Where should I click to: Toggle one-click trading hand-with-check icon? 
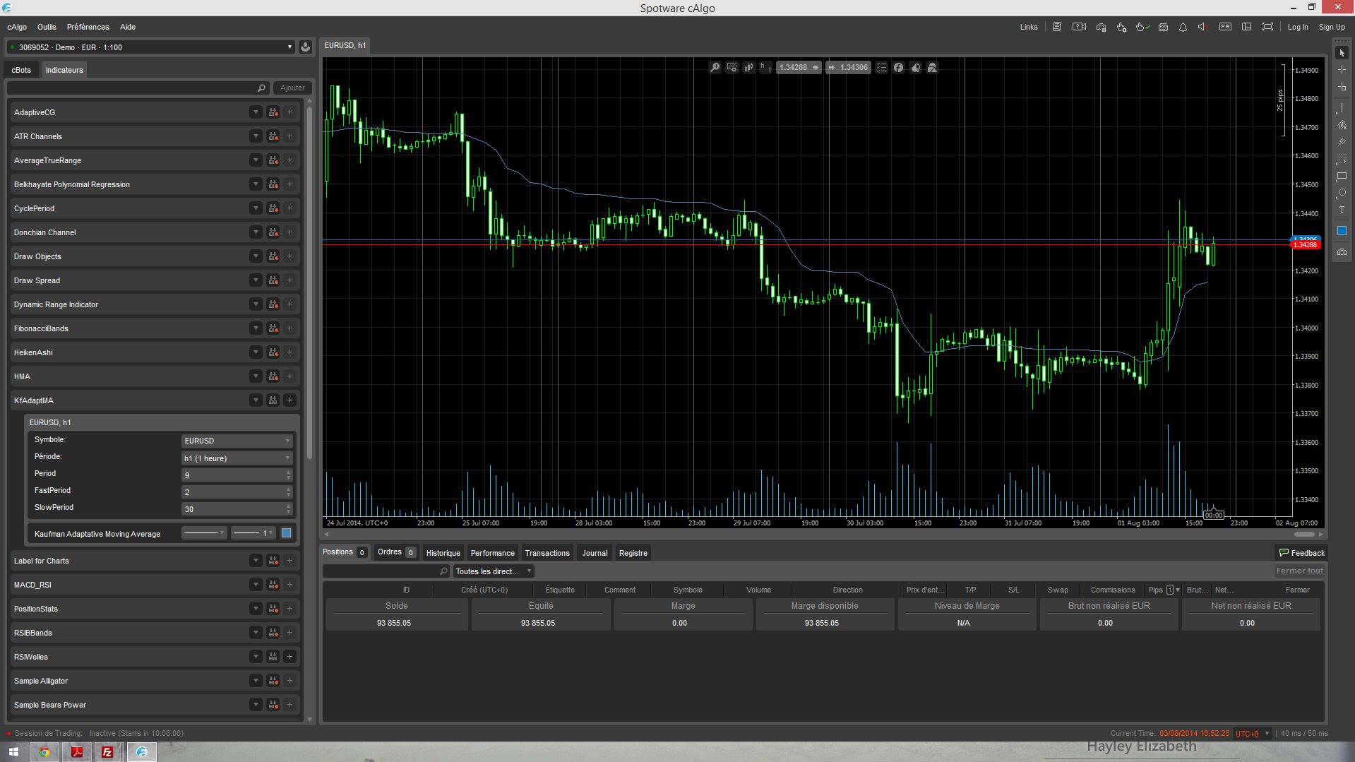pos(1142,27)
